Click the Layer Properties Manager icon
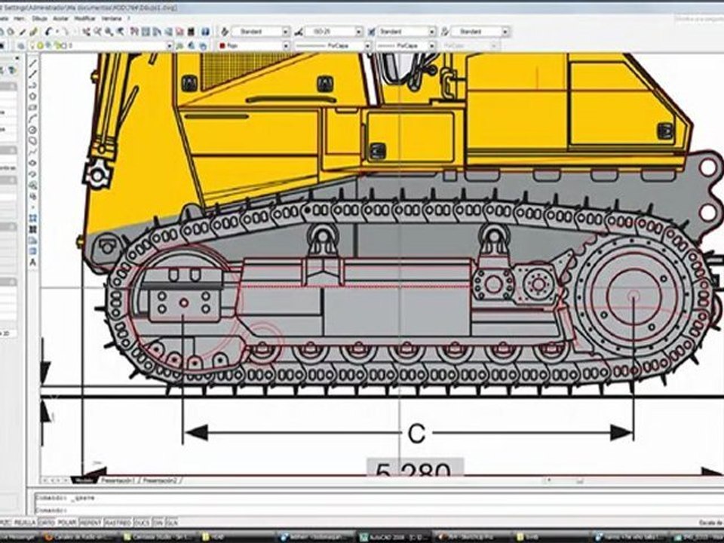The height and width of the screenshot is (543, 724). tap(21, 46)
